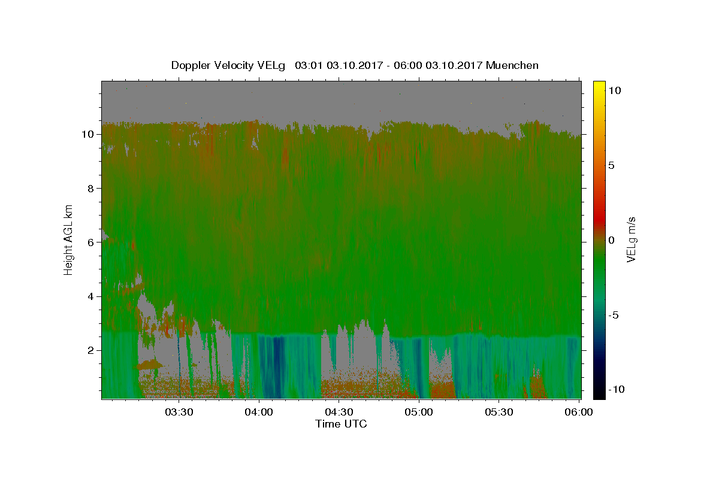Click the 04:00 time axis label
The height and width of the screenshot is (479, 719).
[259, 412]
